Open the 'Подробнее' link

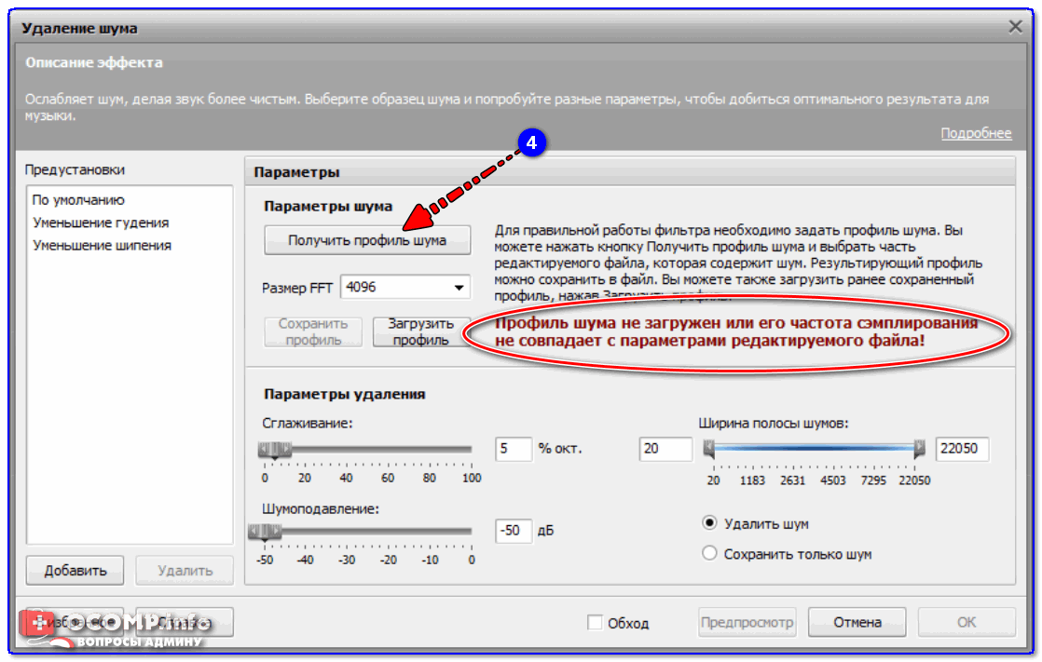coord(976,133)
